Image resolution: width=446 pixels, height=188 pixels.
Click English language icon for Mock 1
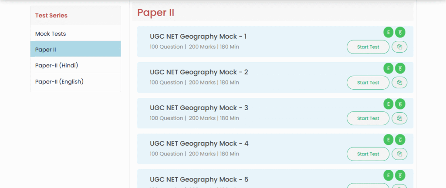pyautogui.click(x=388, y=33)
